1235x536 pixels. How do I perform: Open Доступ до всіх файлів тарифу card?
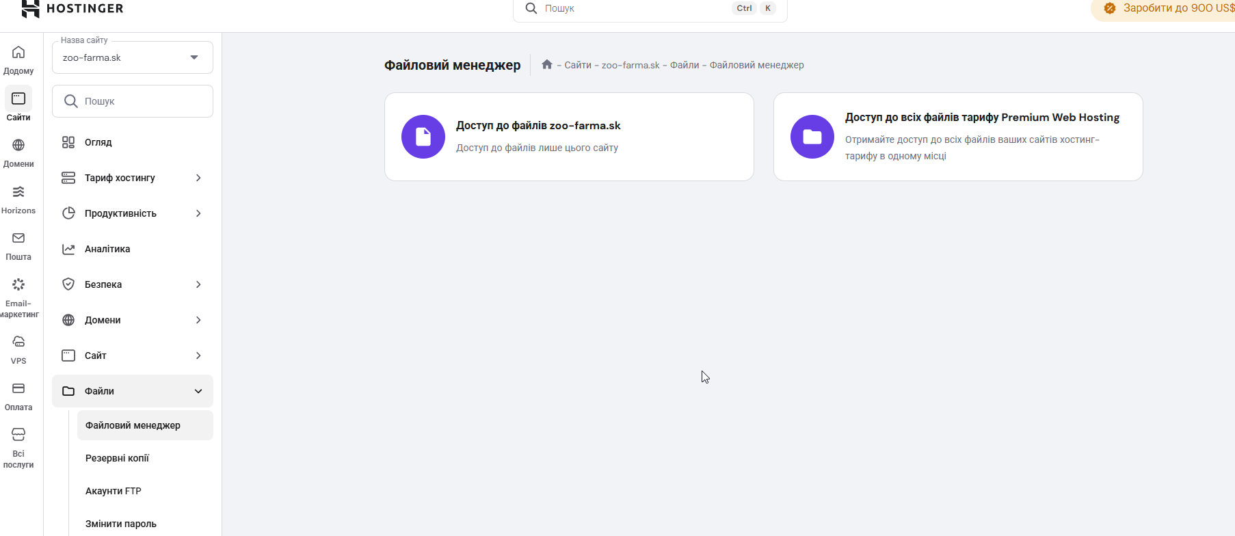pos(958,137)
